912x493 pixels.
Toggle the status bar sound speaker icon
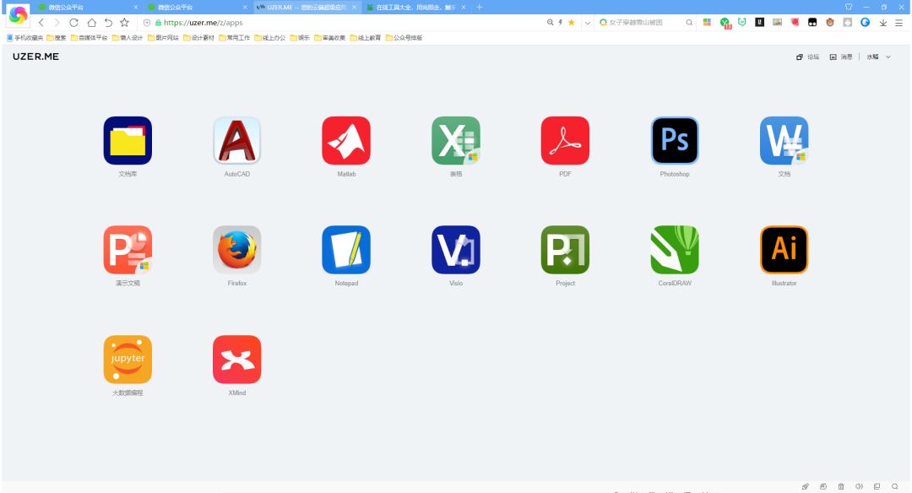click(x=859, y=486)
